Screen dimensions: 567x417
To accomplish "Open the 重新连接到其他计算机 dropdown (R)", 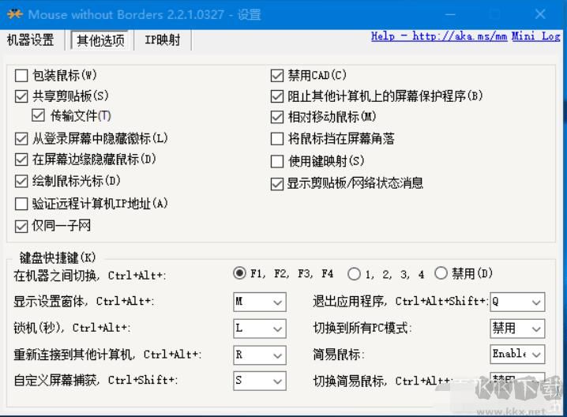I will coord(260,355).
